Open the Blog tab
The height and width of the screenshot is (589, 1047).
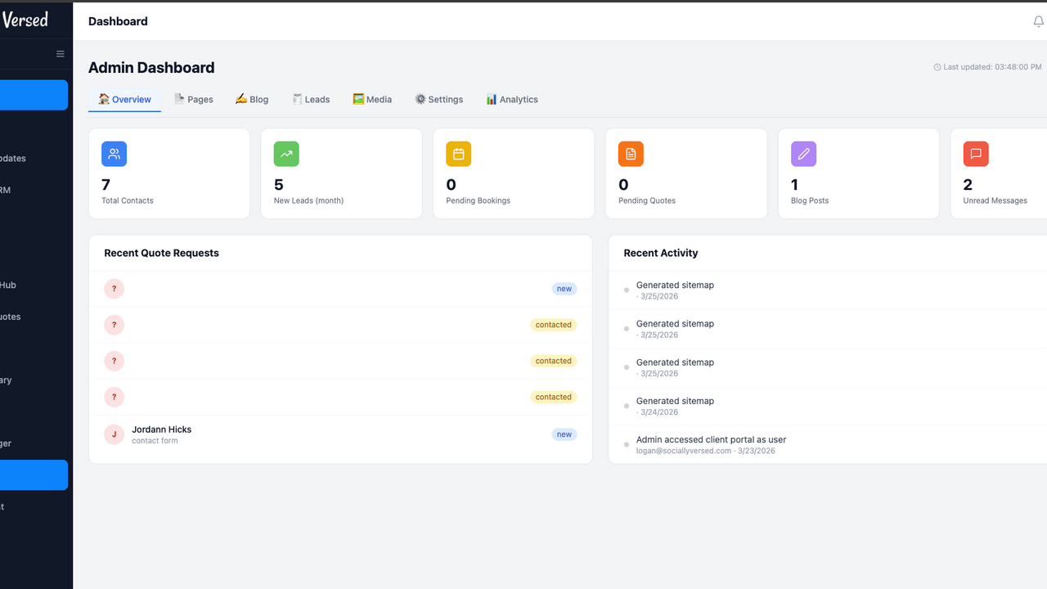pos(252,99)
